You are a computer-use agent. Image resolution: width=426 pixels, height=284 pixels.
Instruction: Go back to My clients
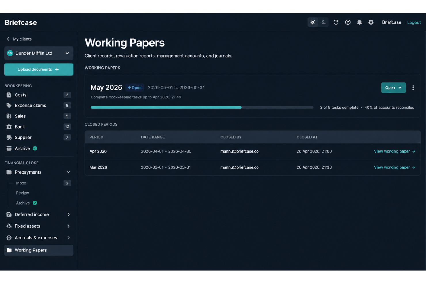[x=22, y=39]
